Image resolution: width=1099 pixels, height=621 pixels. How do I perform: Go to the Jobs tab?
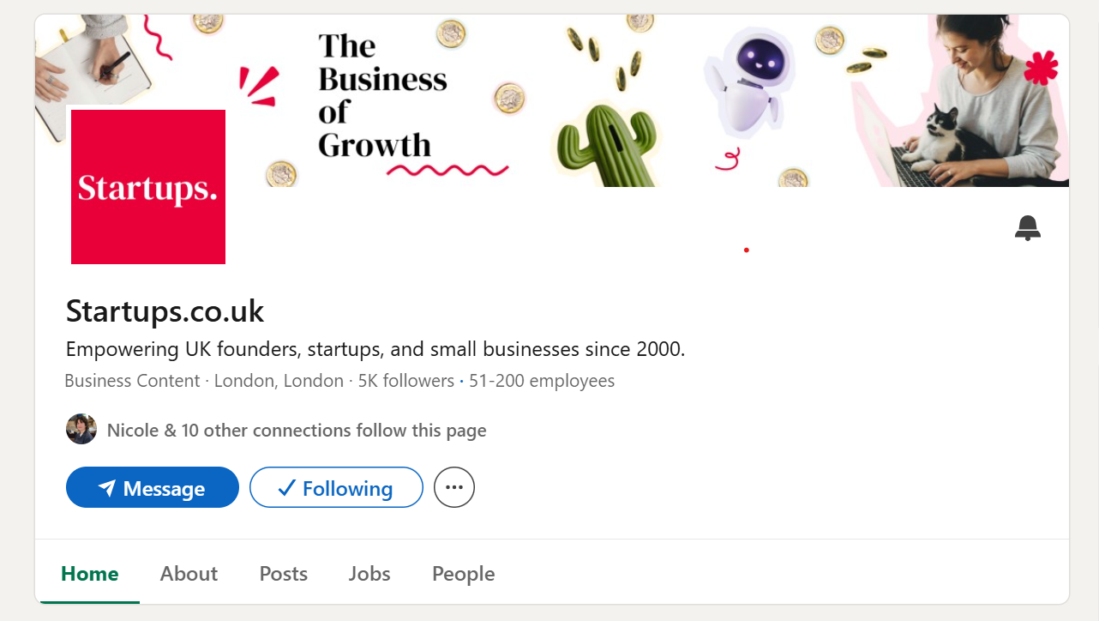click(369, 574)
